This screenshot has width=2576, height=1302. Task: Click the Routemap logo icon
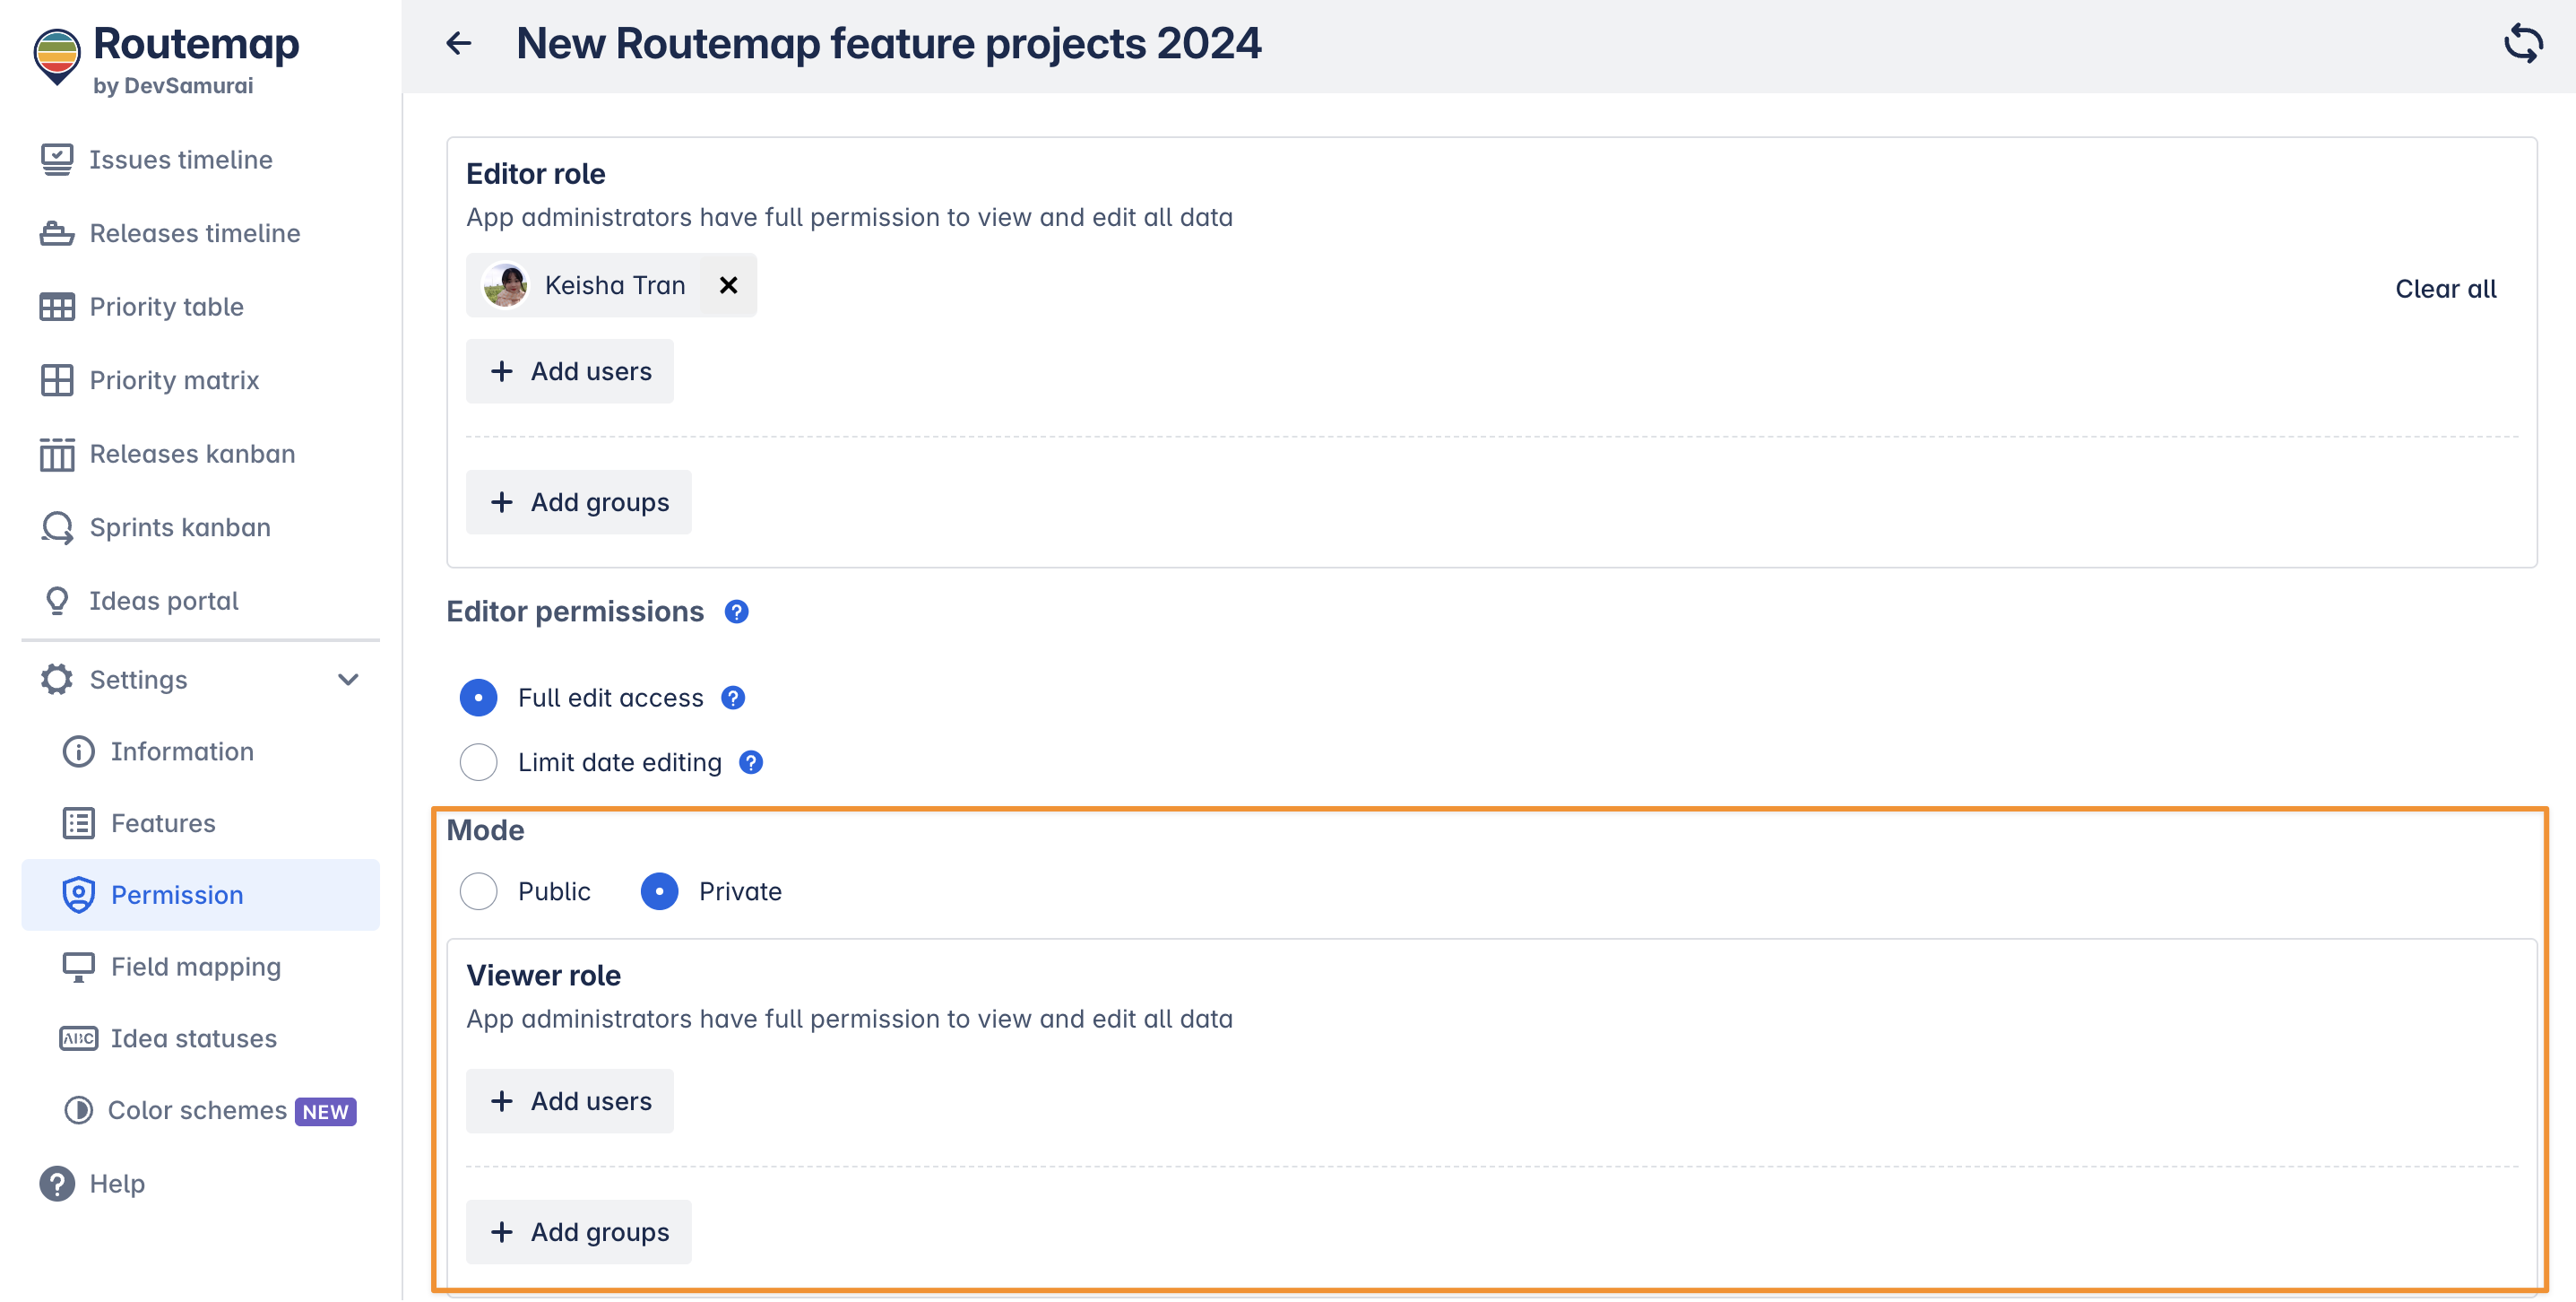click(57, 56)
